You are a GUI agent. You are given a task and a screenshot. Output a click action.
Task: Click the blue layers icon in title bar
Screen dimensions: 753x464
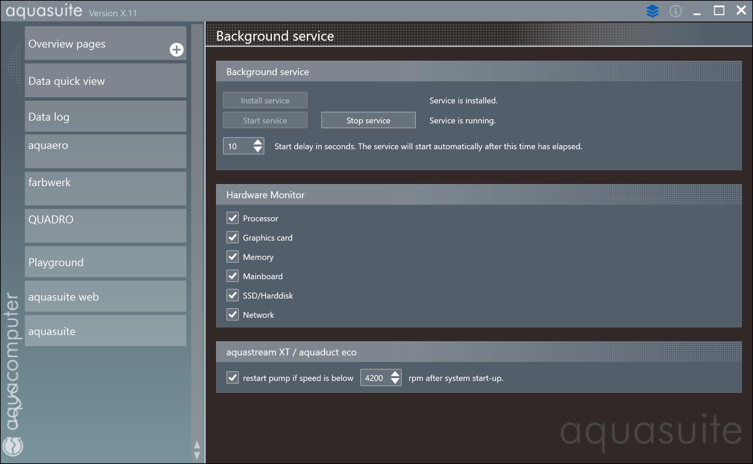point(652,11)
